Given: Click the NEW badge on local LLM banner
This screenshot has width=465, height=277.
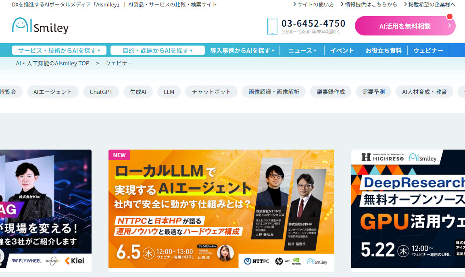Looking at the screenshot, I should click(x=119, y=155).
